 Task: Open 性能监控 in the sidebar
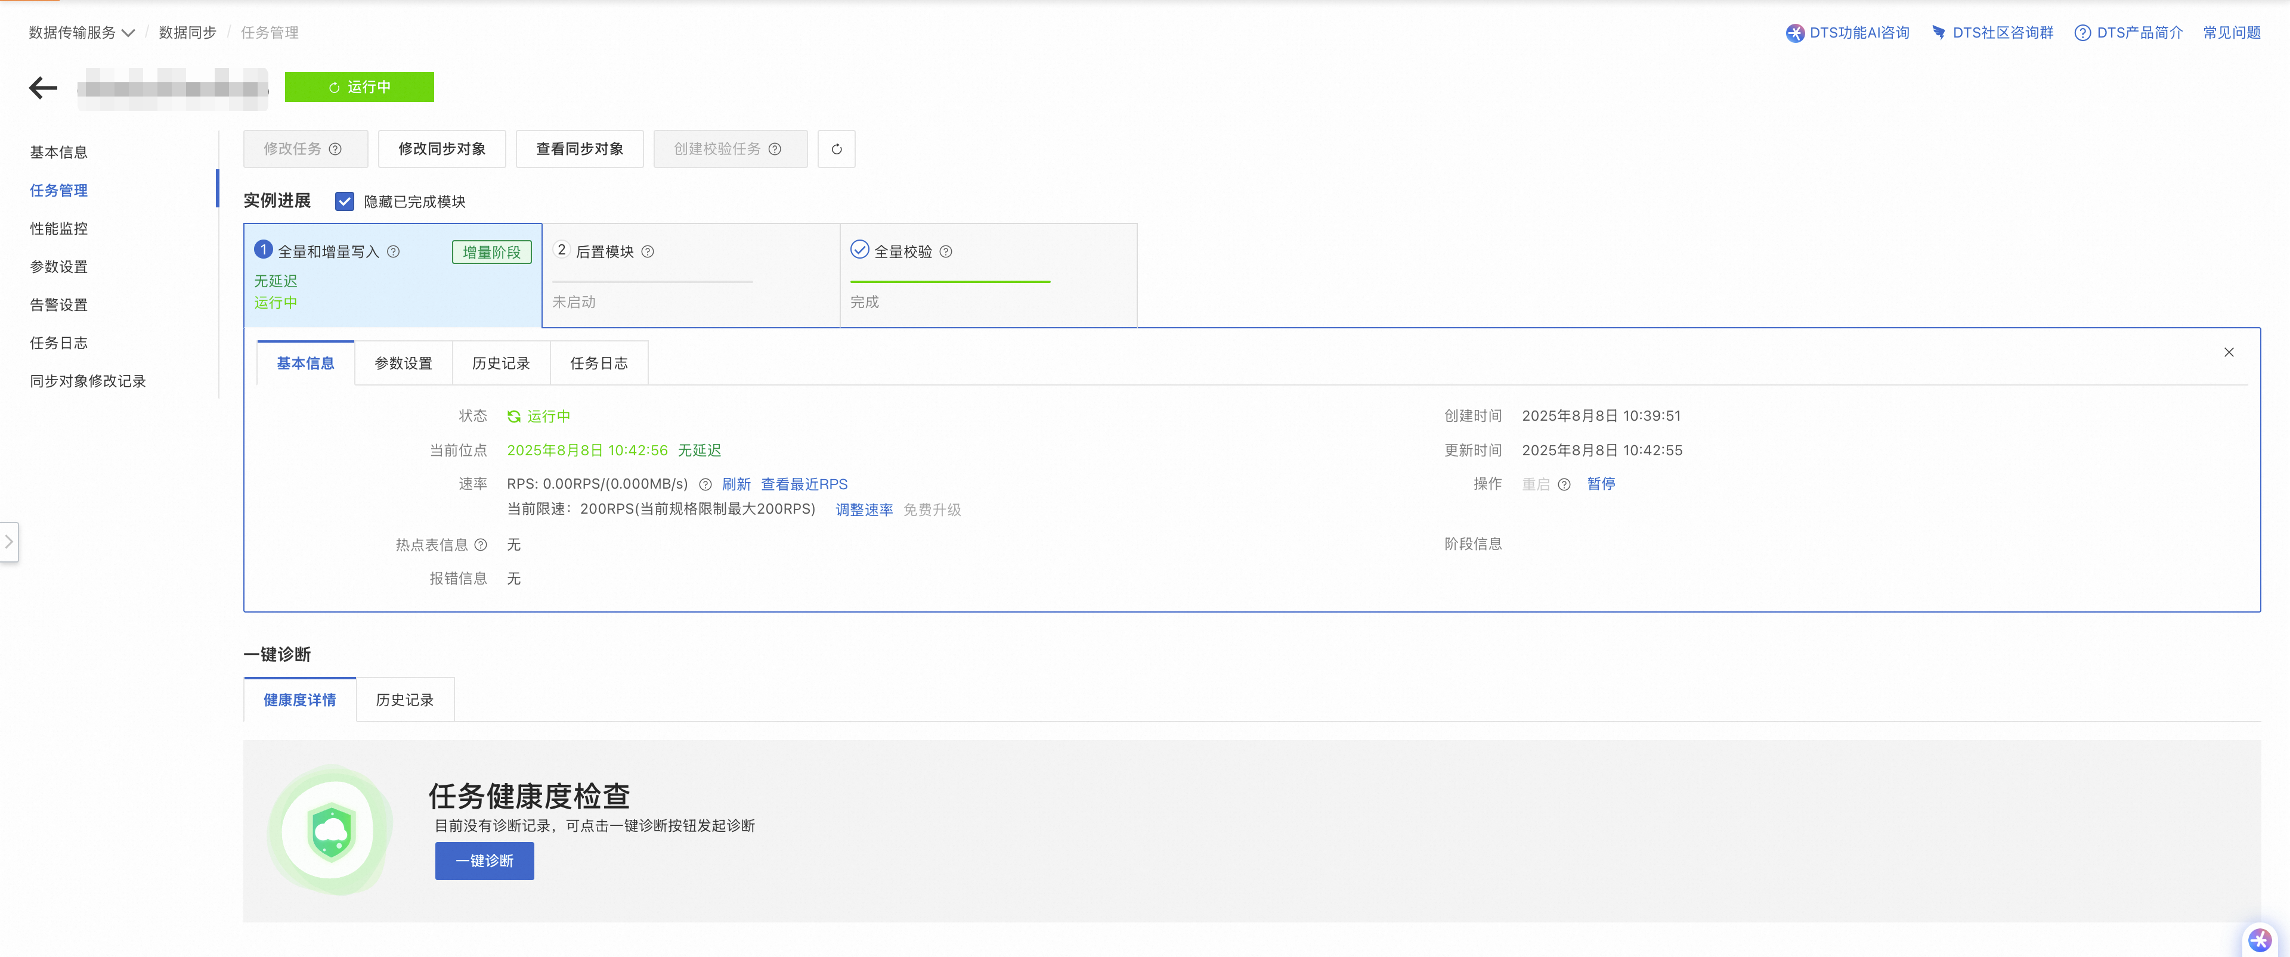point(58,229)
